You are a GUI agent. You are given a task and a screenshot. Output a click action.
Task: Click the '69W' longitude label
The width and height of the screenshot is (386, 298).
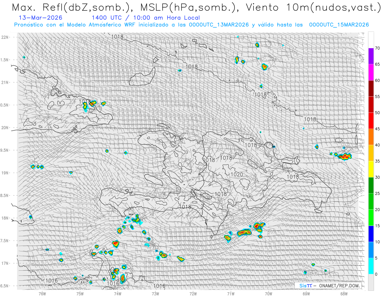[x=306, y=293]
